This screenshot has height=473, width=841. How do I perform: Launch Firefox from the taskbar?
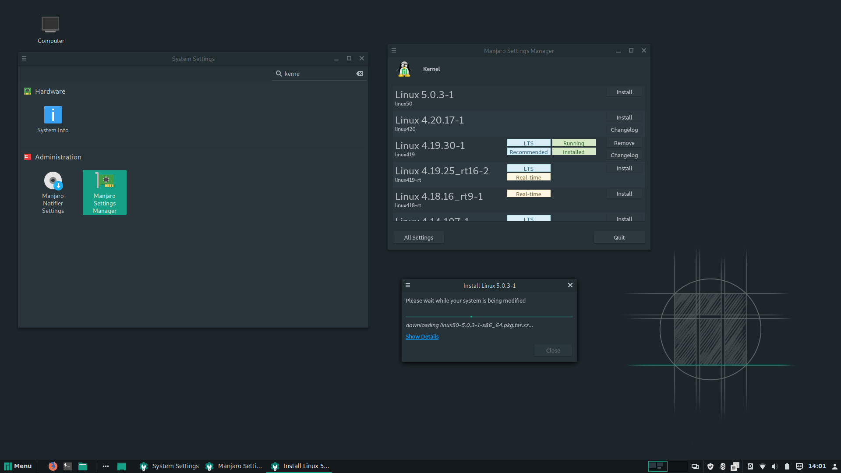coord(53,466)
